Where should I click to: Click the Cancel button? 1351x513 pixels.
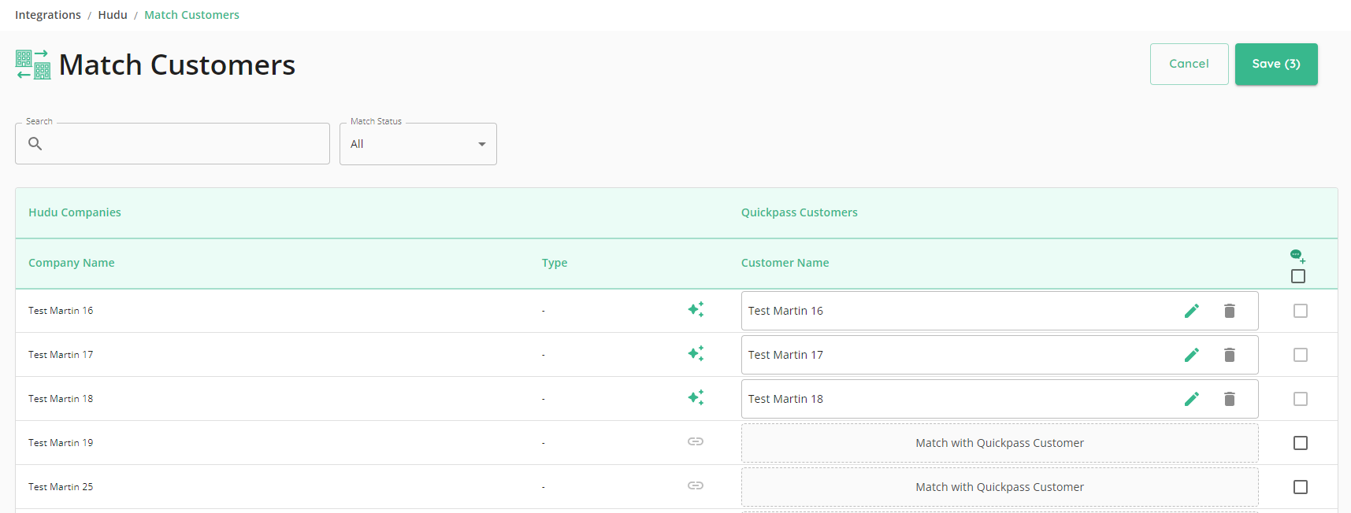point(1189,64)
